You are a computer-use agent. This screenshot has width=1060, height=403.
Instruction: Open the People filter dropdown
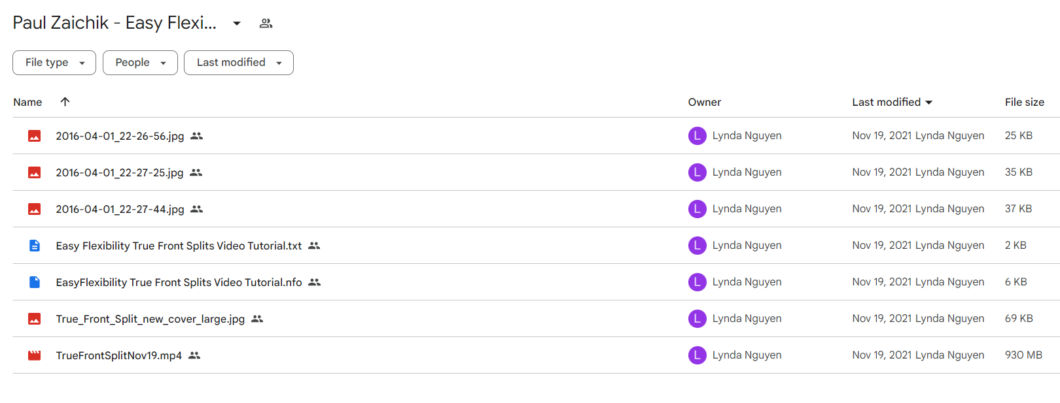(140, 63)
